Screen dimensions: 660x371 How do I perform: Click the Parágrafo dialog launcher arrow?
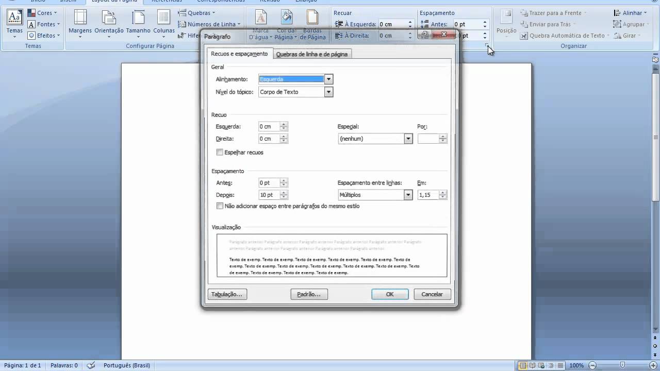tap(487, 46)
